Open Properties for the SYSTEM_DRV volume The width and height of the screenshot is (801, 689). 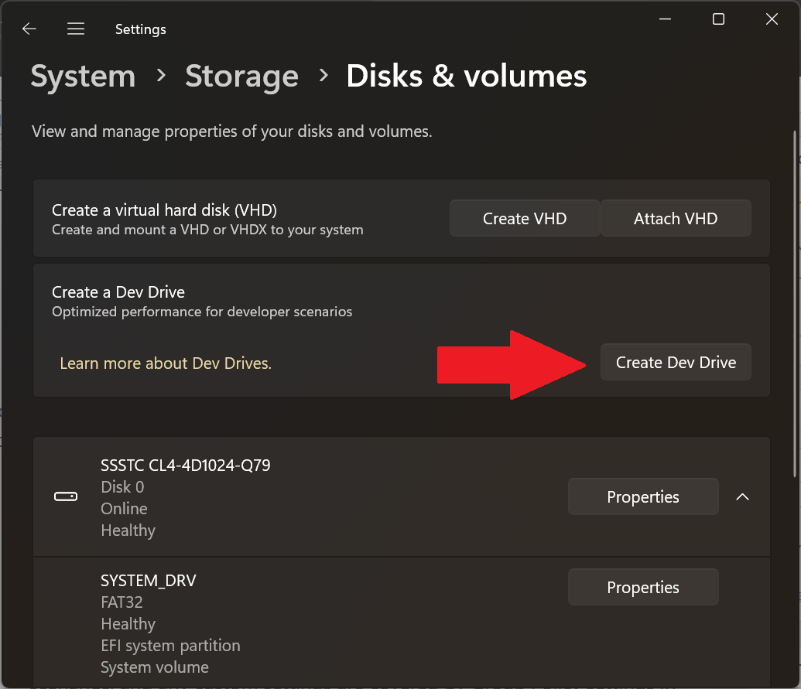tap(642, 588)
